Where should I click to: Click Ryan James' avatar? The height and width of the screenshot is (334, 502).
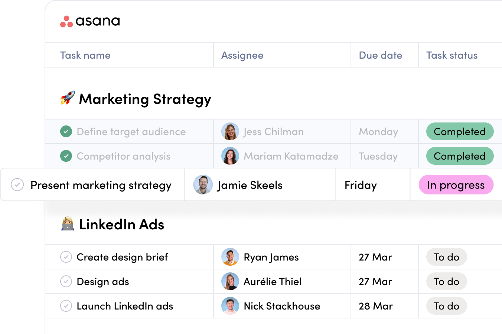[230, 257]
